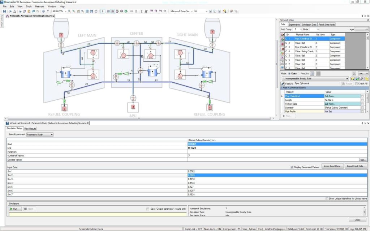Click the column layout icon next to Results
The image size is (370, 231).
312,74
